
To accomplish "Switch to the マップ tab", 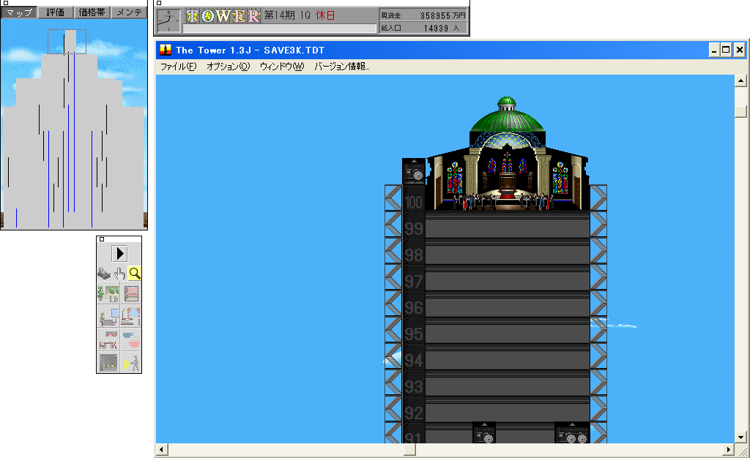I will (x=19, y=12).
